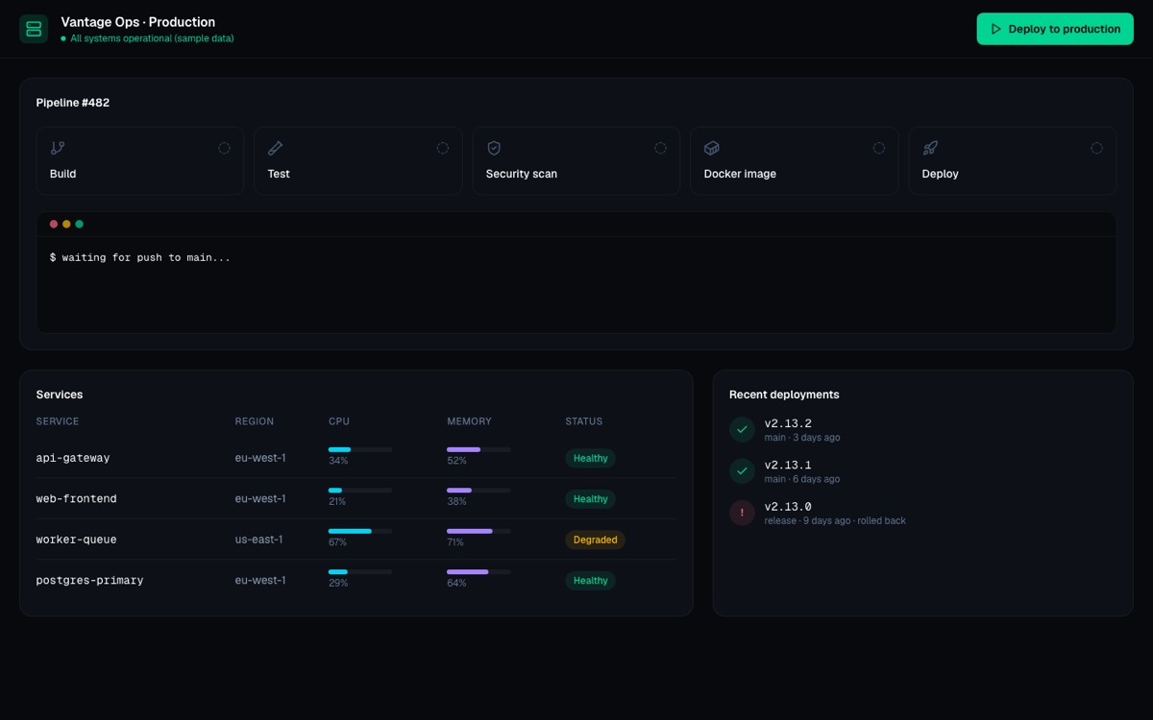The image size is (1153, 720).
Task: Click the Vantage Ops · Production title
Action: tap(138, 22)
